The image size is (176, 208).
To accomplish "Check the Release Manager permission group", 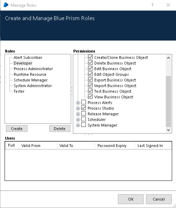I will pos(83,113).
